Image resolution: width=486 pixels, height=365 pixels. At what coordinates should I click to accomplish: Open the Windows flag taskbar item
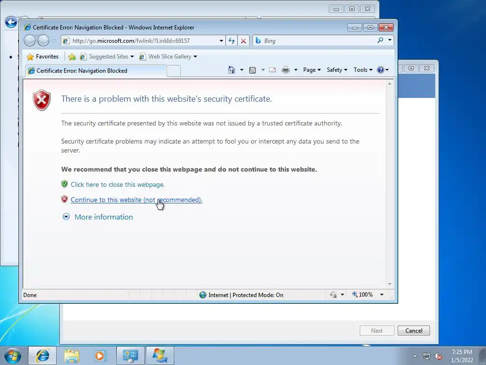tap(159, 355)
